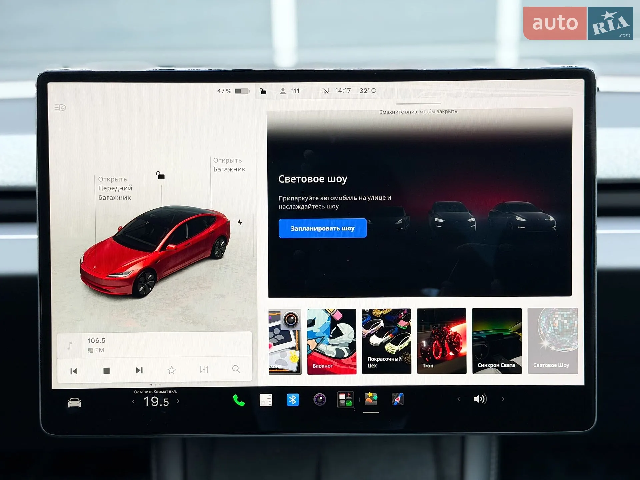
Task: Tap the 14:17 clock
Action: point(343,91)
